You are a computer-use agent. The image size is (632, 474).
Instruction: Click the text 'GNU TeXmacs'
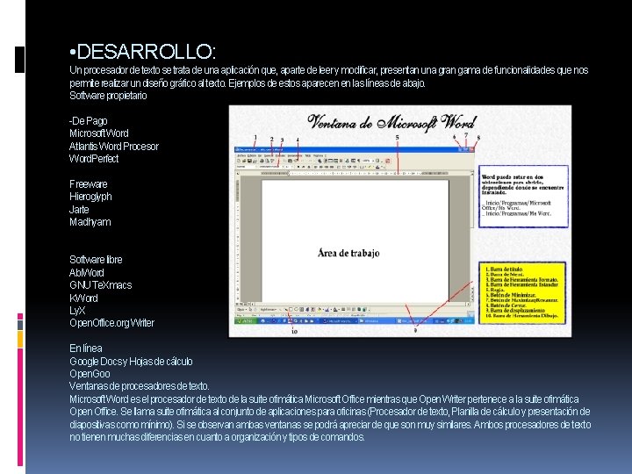coord(100,285)
